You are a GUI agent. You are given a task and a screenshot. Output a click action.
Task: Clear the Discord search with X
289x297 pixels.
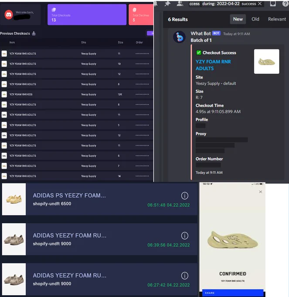(260, 3)
